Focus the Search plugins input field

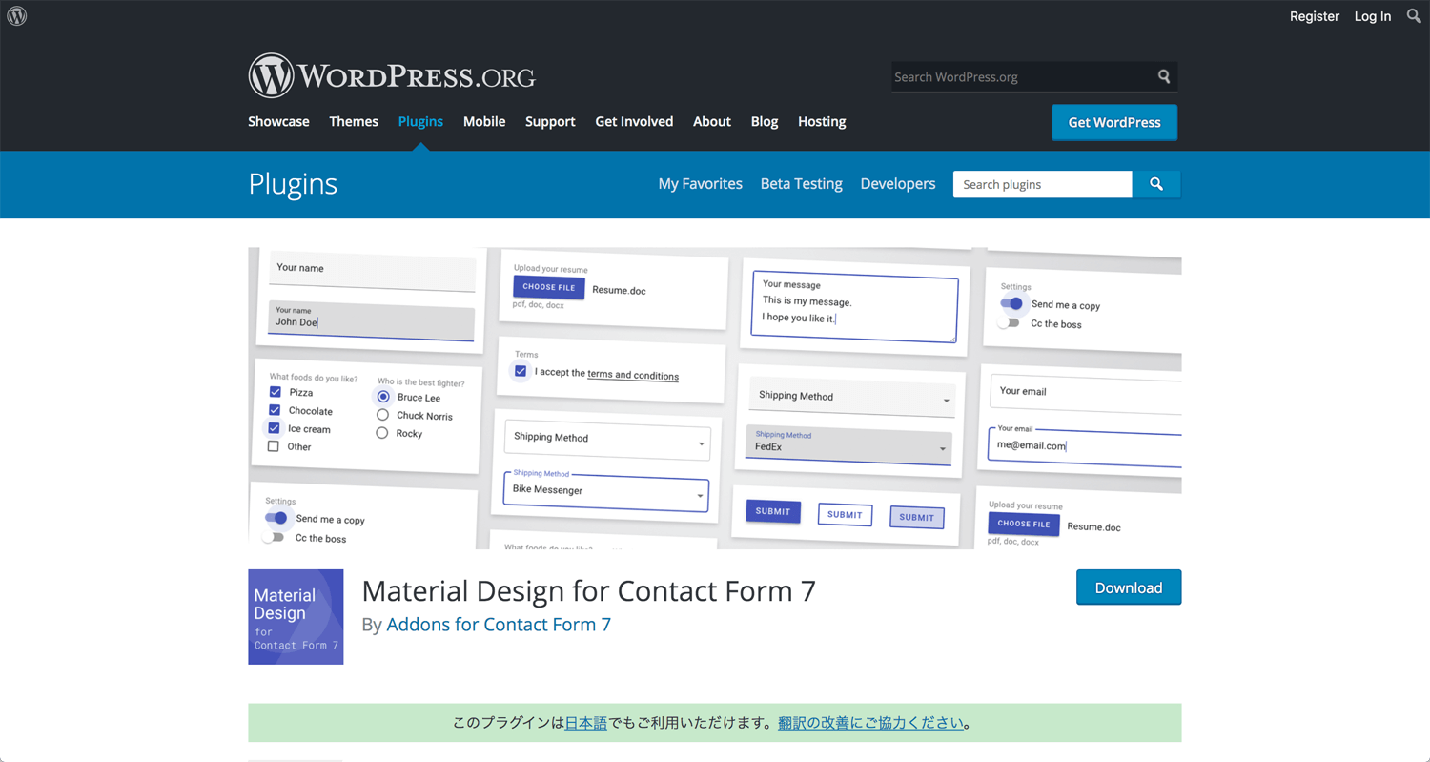tap(1042, 184)
